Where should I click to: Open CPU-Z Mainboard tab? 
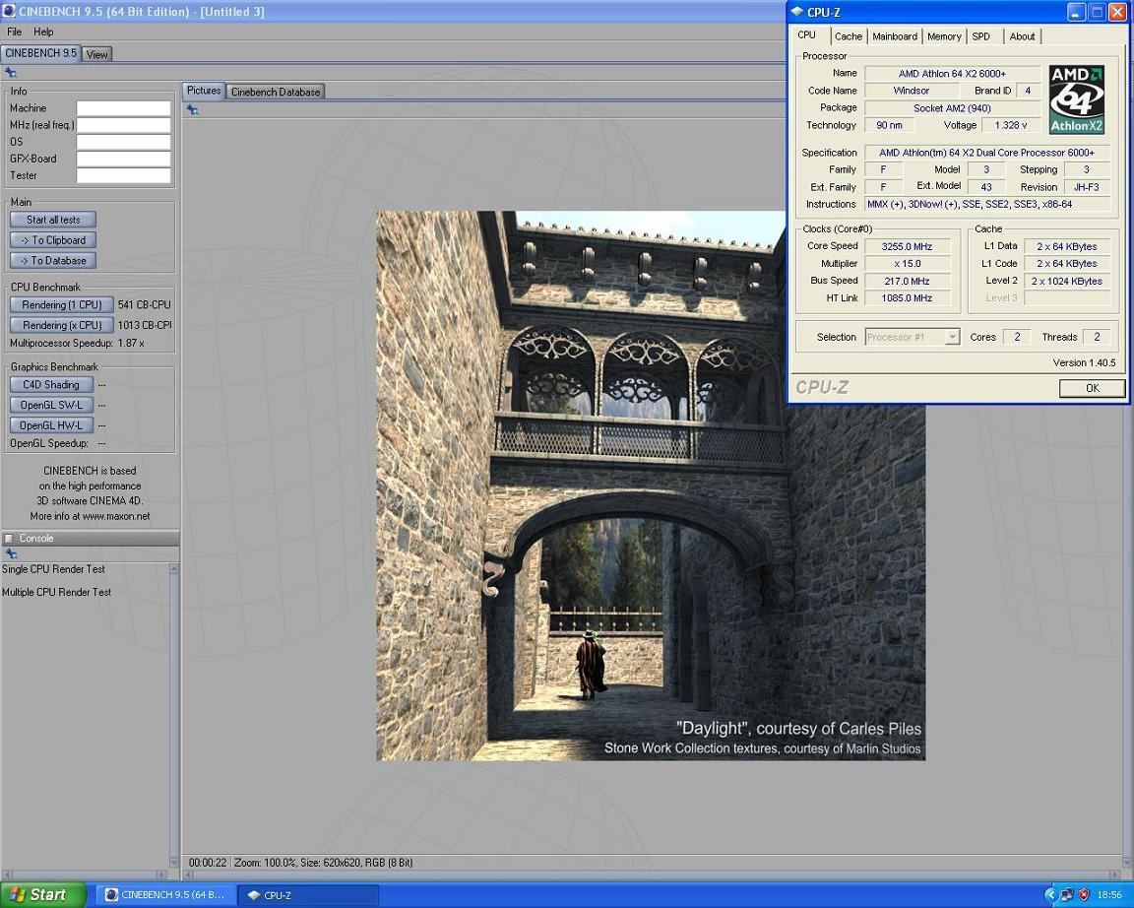coord(895,36)
